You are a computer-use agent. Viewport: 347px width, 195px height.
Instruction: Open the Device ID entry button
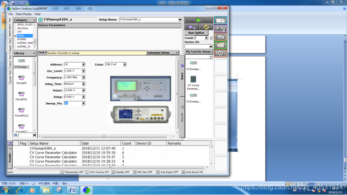coord(211,46)
